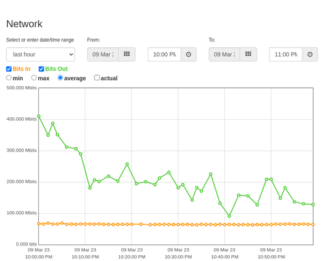Click the To time field 11:00 PM
The width and height of the screenshot is (324, 261).
tap(286, 54)
